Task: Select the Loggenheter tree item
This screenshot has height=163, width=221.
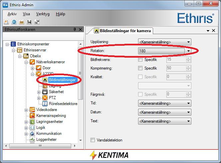Action: pyautogui.click(x=46, y=139)
